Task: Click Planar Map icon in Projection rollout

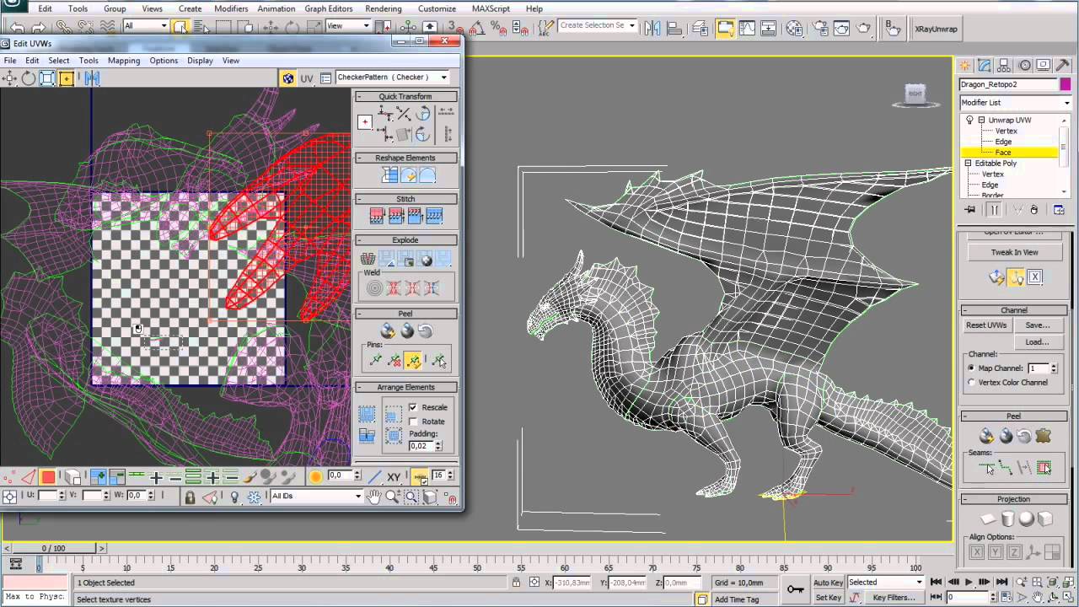Action: (x=988, y=519)
